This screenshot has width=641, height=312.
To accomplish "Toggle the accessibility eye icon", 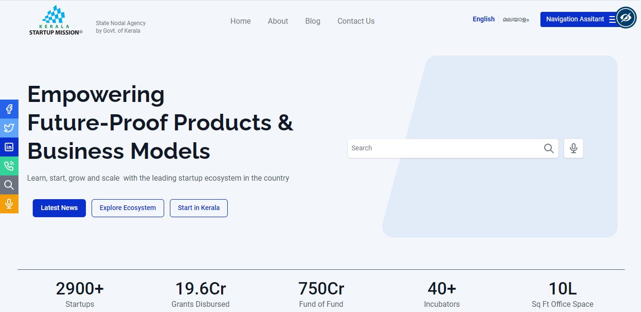I will [x=626, y=18].
